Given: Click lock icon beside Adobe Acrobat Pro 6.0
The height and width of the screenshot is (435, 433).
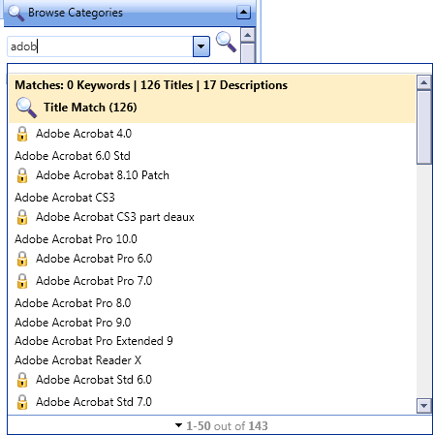Looking at the screenshot, I should click(22, 259).
